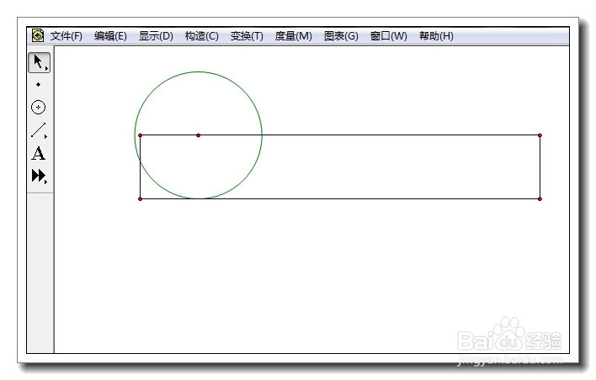Select the rectangle's right side segment
The height and width of the screenshot is (380, 596).
[540, 167]
